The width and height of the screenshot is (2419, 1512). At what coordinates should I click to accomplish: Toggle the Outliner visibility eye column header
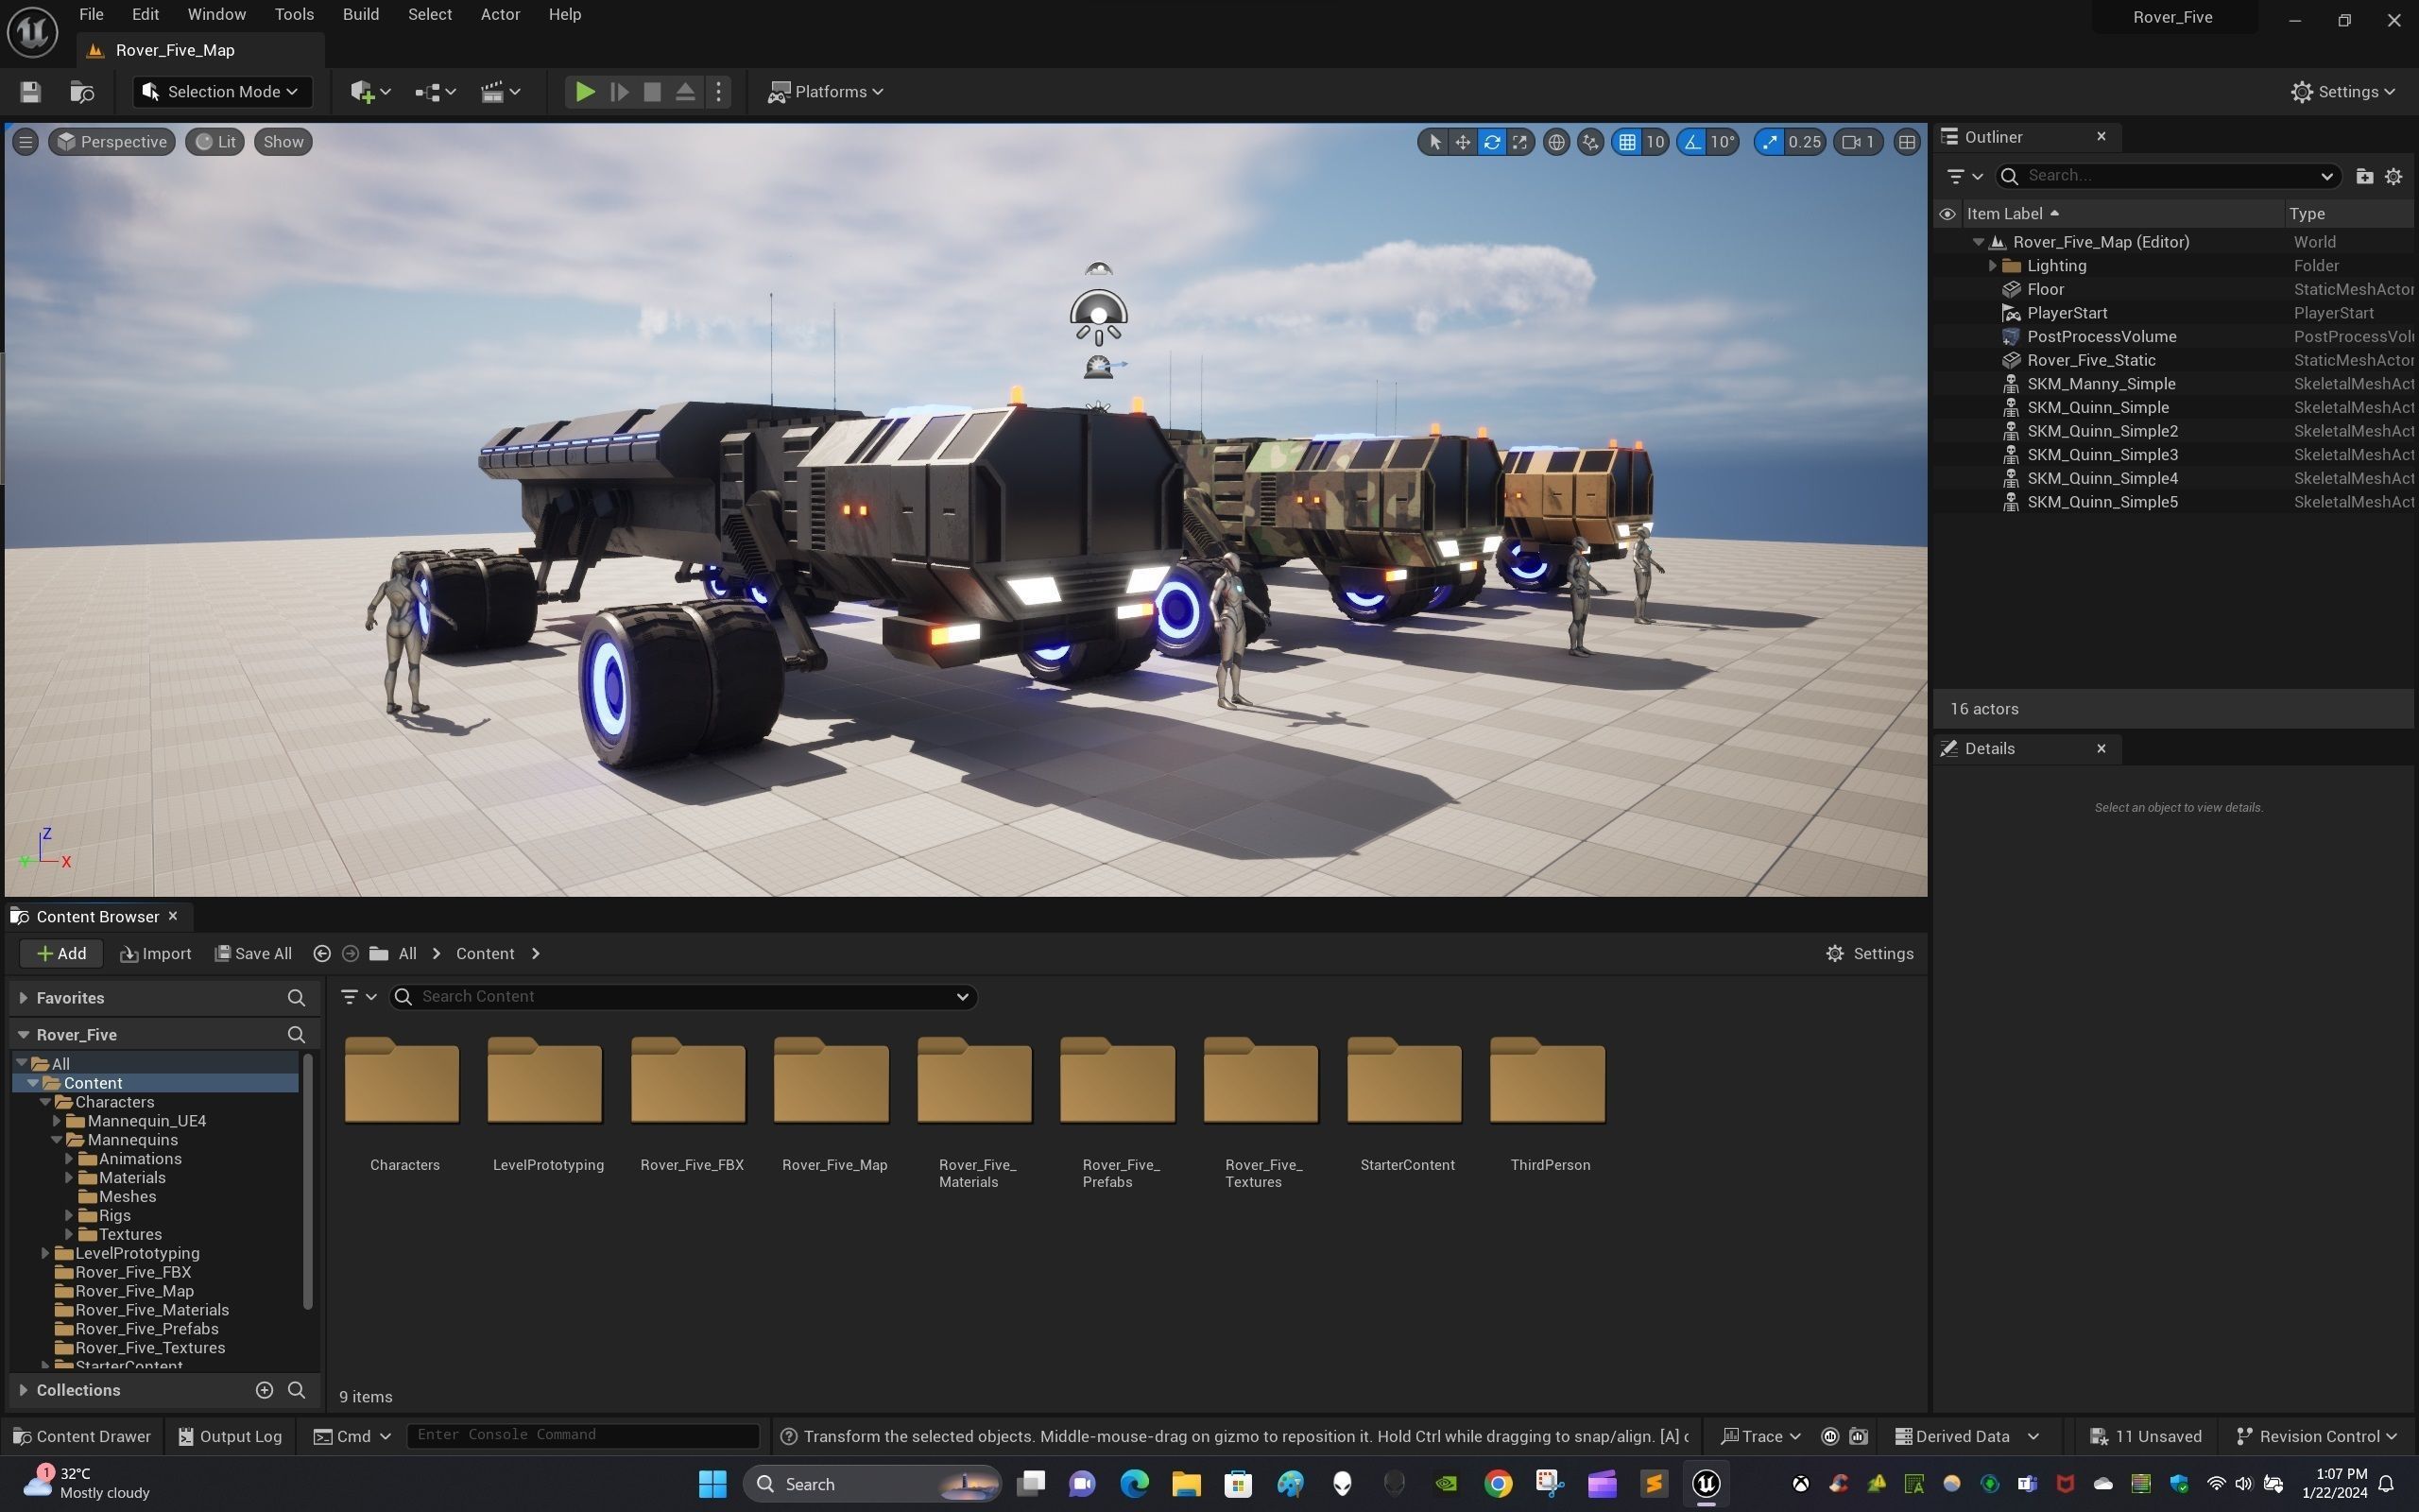1947,214
